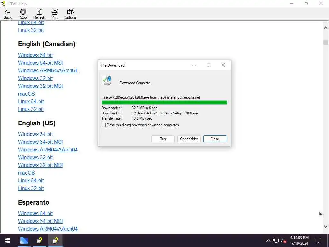The image size is (329, 247).
Task: Open Esperanto Windows 64-bit link
Action: (35, 214)
